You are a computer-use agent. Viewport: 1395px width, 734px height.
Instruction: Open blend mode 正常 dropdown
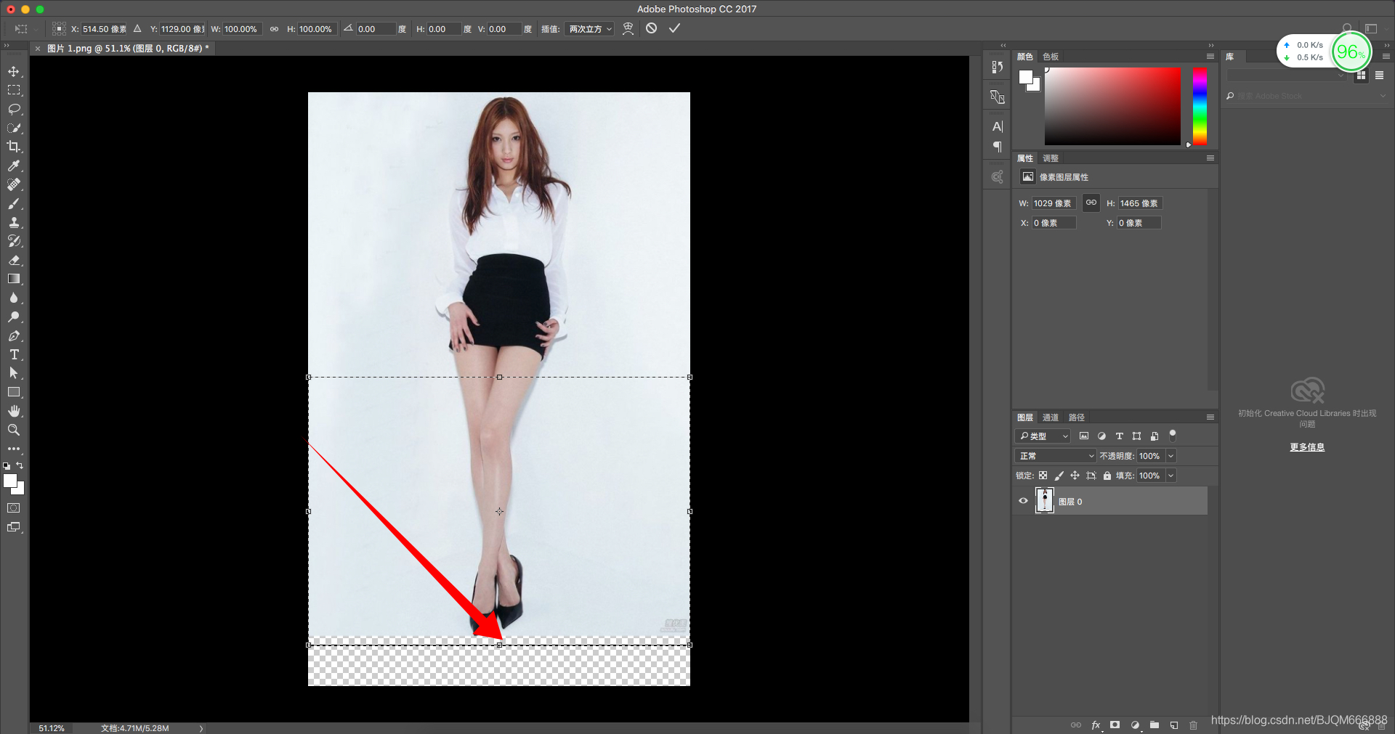[x=1055, y=456]
